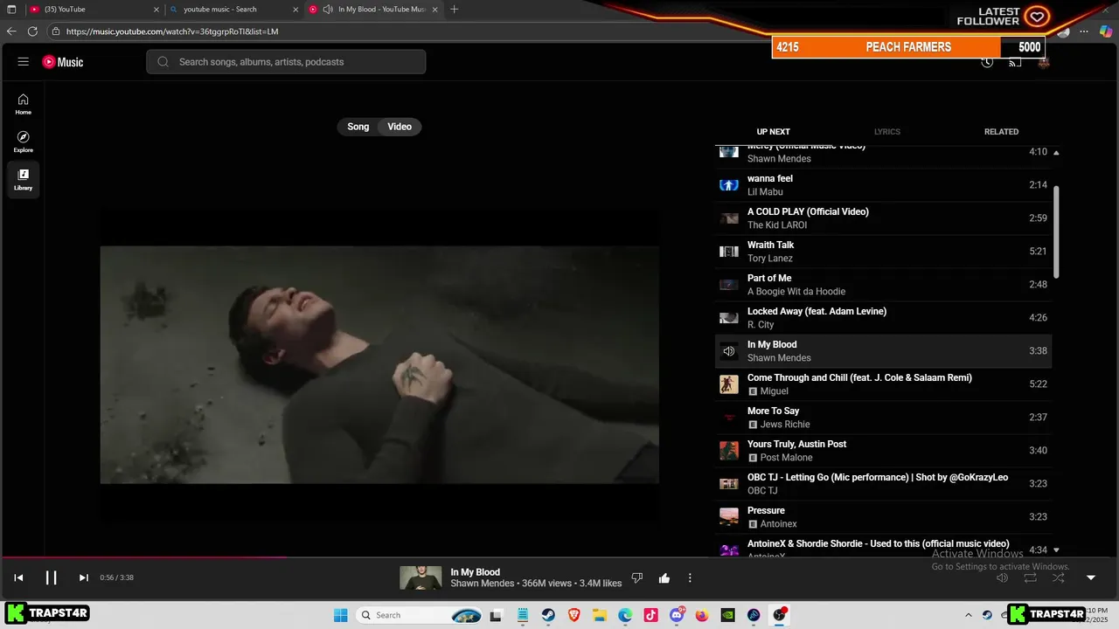The height and width of the screenshot is (629, 1119).
Task: Toggle shuffle mode
Action: (x=1058, y=577)
